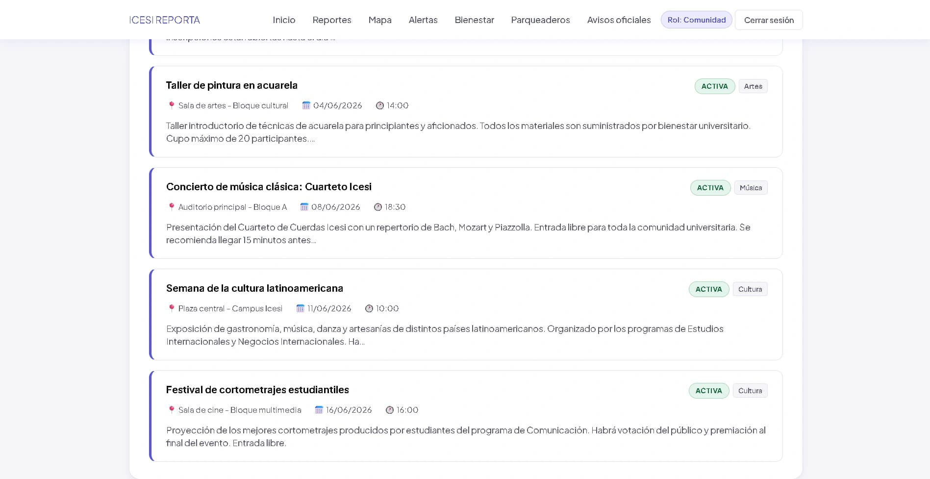Click the pin icon beside Sala de cine
Screen dimensions: 930x479
[x=172, y=410]
